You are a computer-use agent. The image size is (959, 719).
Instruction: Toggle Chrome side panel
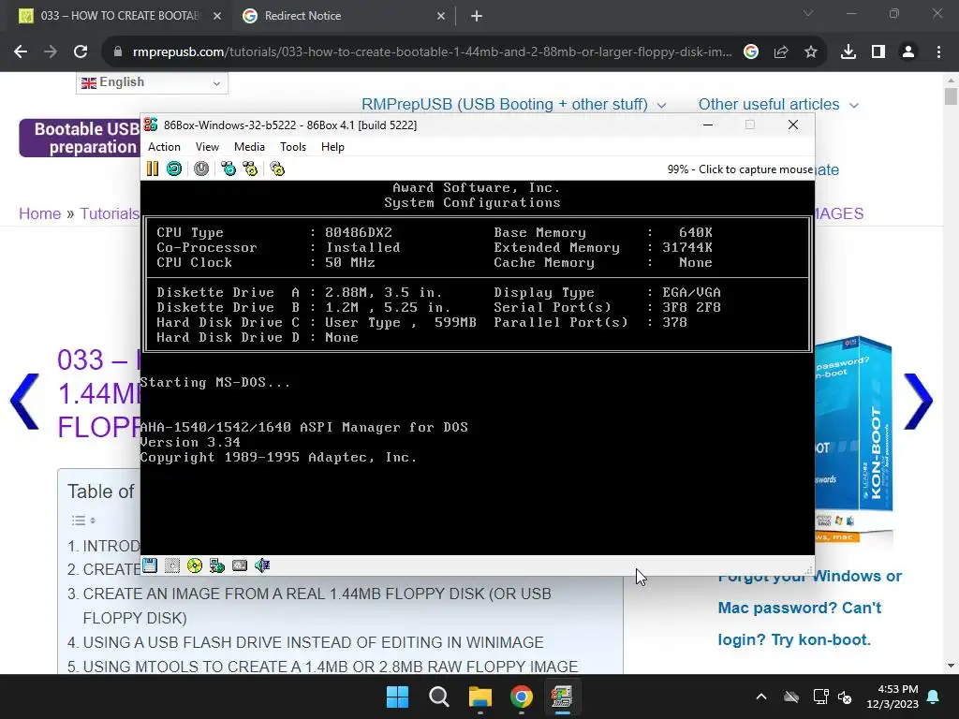[878, 52]
